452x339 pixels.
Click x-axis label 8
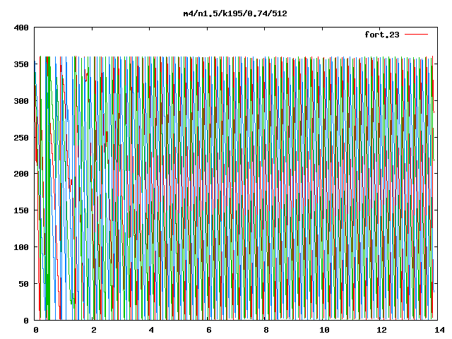click(266, 330)
